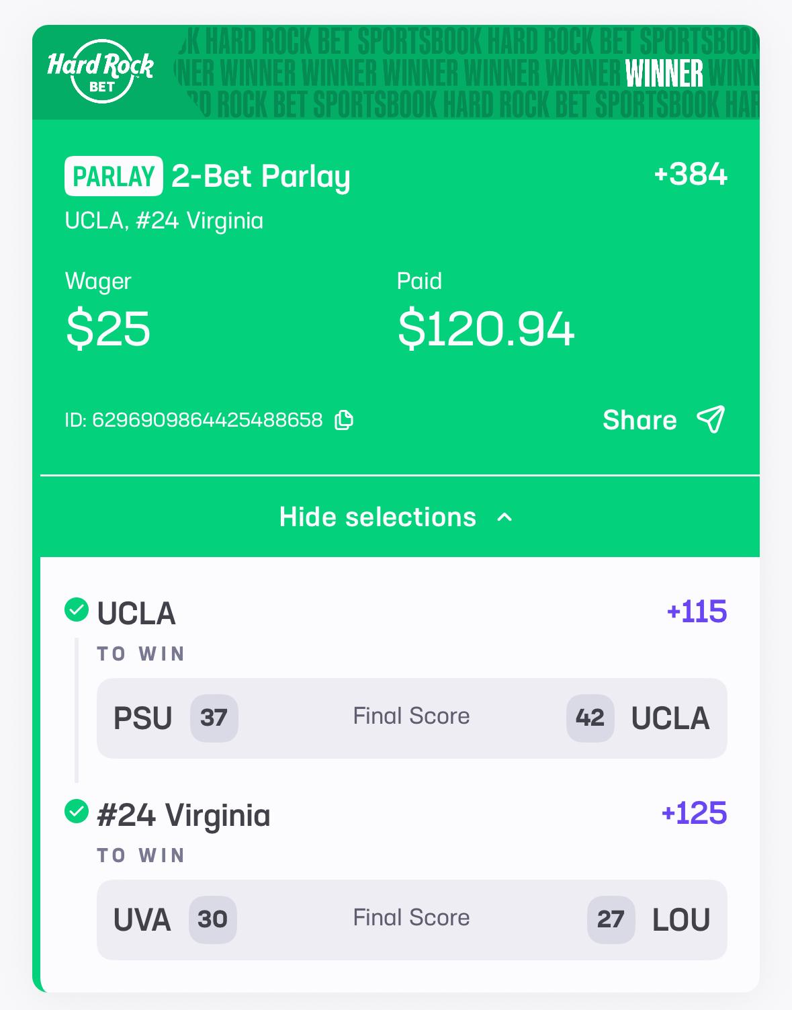Copy the bet ID with copy icon
The height and width of the screenshot is (1010, 792).
point(344,420)
